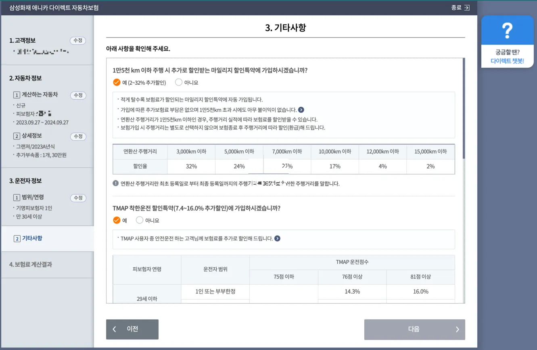Click the 이전 button

tap(132, 329)
